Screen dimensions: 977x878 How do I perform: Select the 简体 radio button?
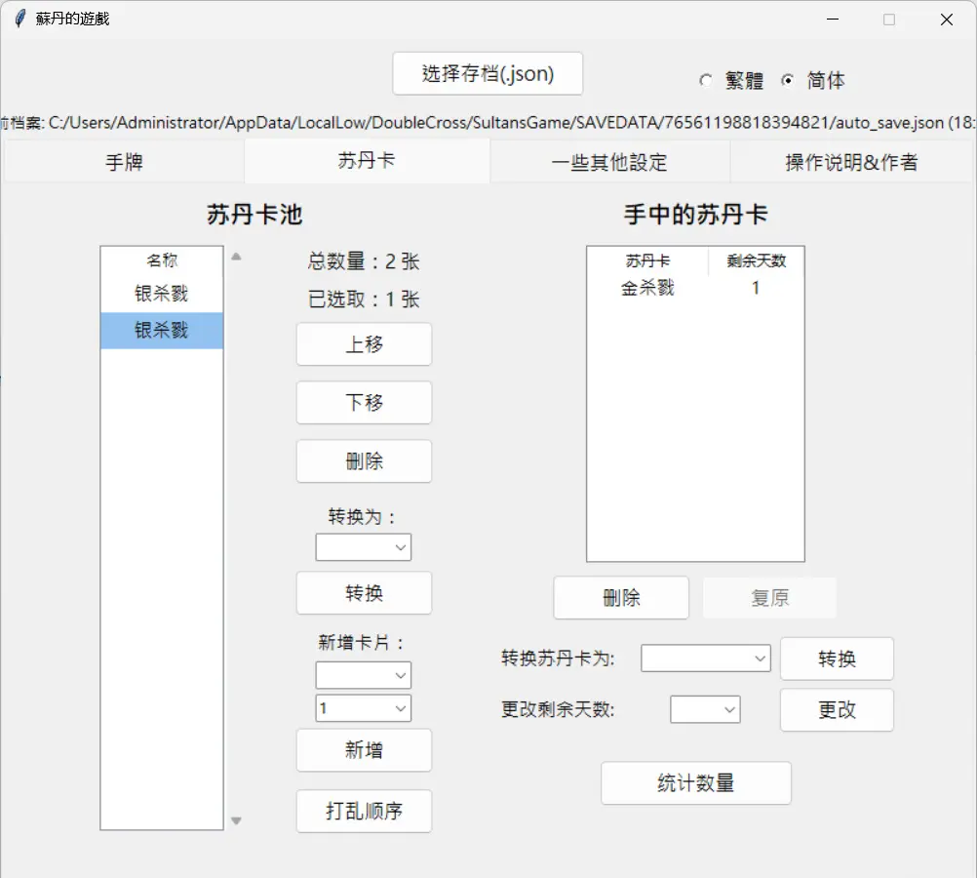[x=788, y=81]
